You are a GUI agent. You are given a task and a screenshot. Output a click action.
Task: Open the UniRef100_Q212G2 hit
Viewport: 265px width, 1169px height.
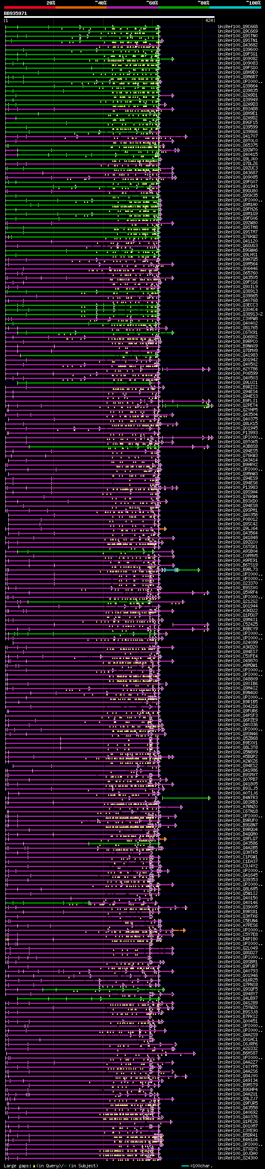[238, 602]
